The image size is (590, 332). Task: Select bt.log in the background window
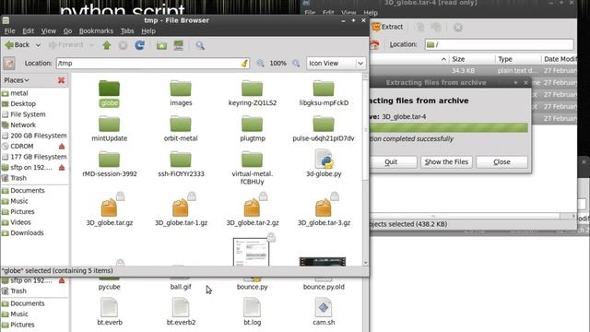[252, 312]
